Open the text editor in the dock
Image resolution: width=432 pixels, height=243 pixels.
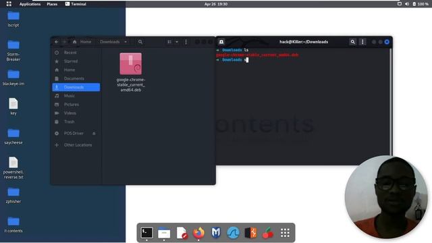click(x=182, y=233)
